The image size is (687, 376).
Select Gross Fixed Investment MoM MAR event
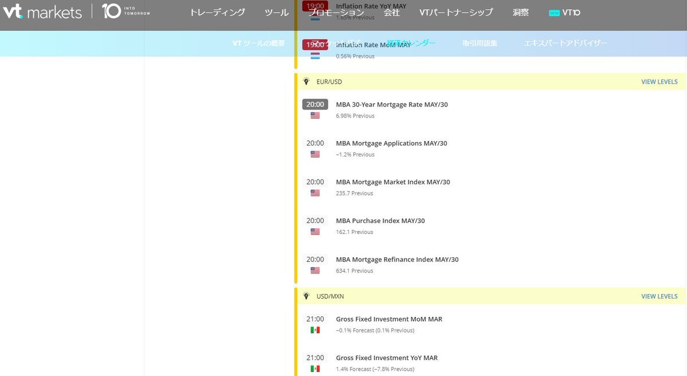(389, 319)
